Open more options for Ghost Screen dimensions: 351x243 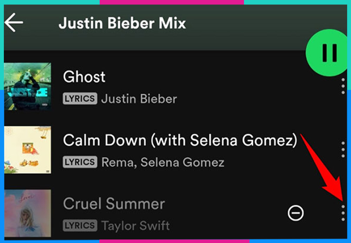[343, 86]
